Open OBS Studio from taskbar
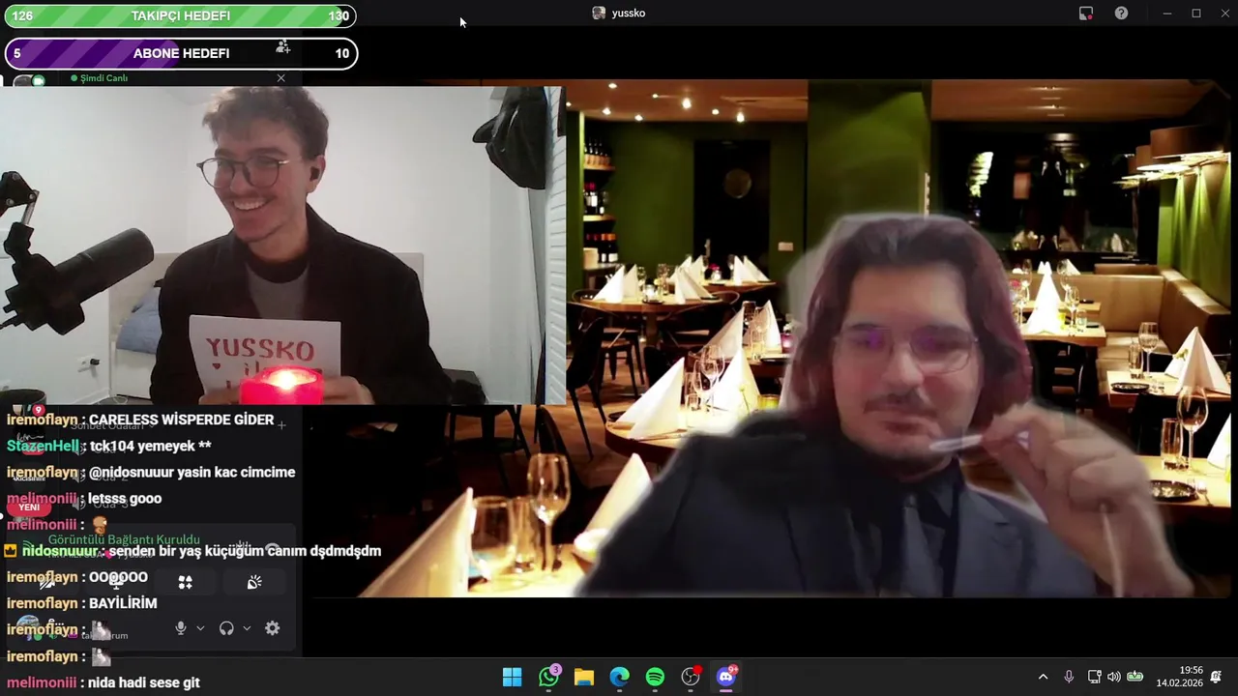The width and height of the screenshot is (1238, 696). (x=691, y=677)
